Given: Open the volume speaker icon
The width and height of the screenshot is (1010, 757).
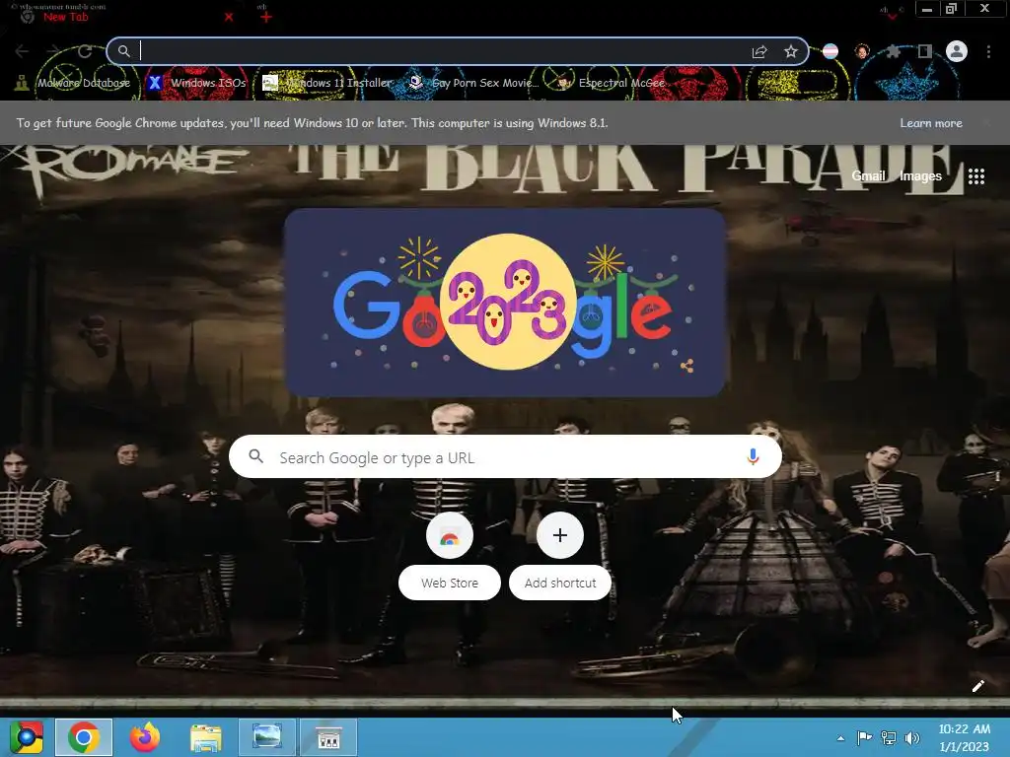Looking at the screenshot, I should pyautogui.click(x=912, y=737).
